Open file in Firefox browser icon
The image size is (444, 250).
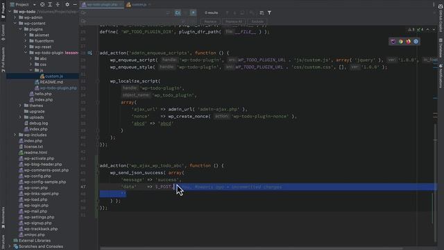[x=409, y=42]
